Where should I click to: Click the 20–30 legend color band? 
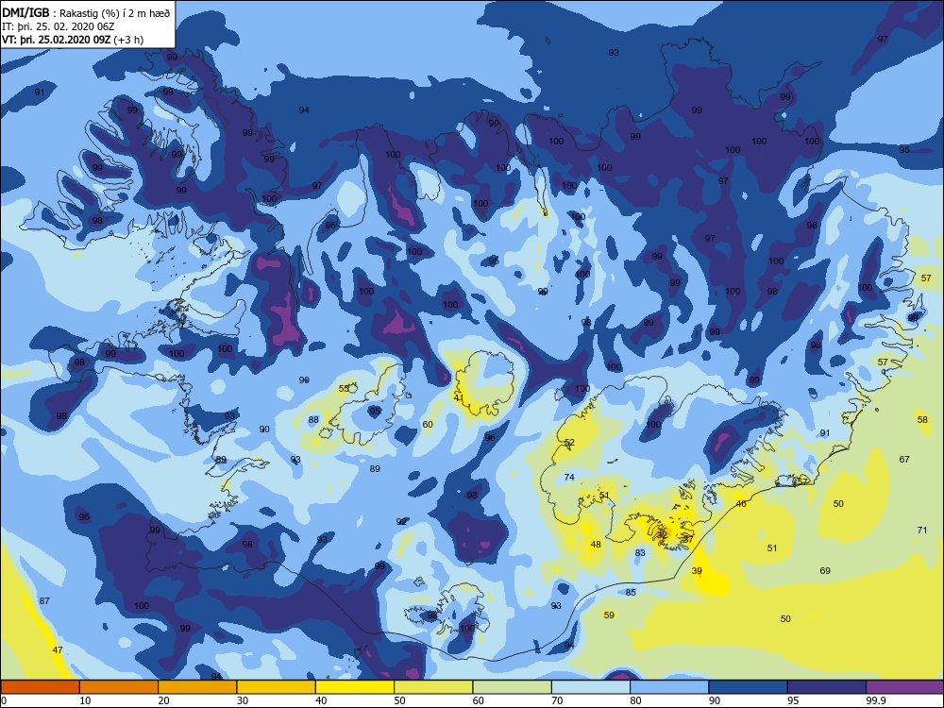[x=197, y=687]
